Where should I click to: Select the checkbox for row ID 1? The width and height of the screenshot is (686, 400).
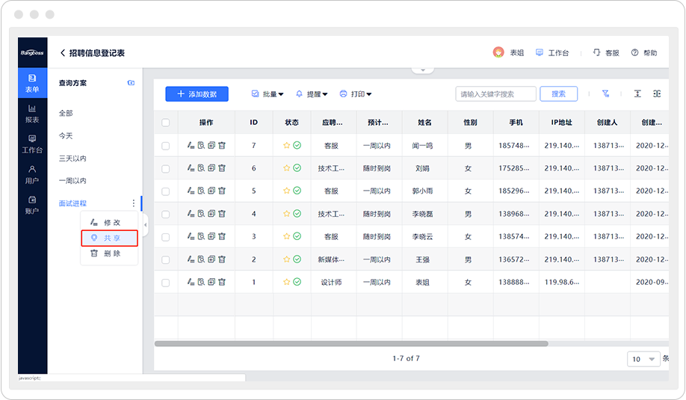pos(166,283)
